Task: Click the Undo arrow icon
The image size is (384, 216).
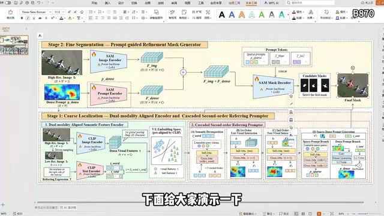Action: pos(38,2)
